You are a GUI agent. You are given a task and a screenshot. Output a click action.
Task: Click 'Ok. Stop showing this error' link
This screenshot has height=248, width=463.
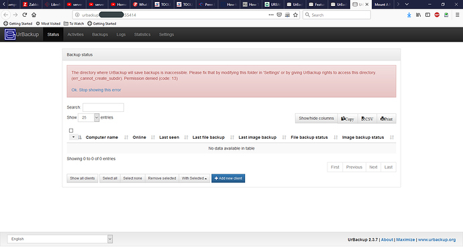point(96,90)
